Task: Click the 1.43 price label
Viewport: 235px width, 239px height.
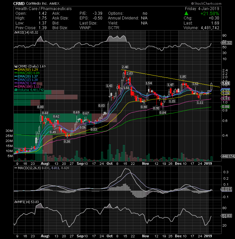Action: [x=109, y=86]
